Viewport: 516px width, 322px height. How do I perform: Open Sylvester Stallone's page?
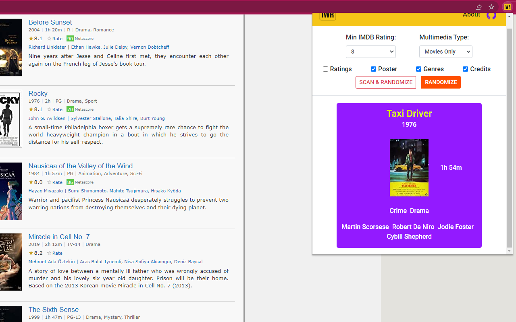tap(91, 118)
